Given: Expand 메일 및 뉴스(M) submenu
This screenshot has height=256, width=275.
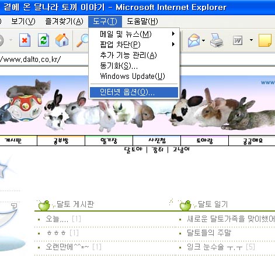Looking at the screenshot, I should (x=134, y=34).
